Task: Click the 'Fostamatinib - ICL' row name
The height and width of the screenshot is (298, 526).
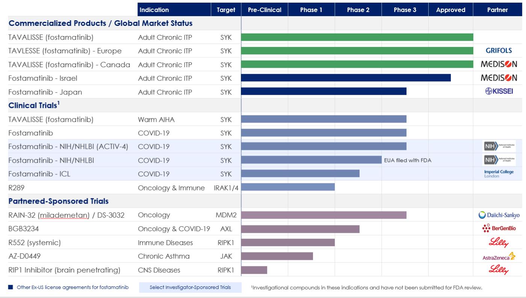Action: coord(39,174)
